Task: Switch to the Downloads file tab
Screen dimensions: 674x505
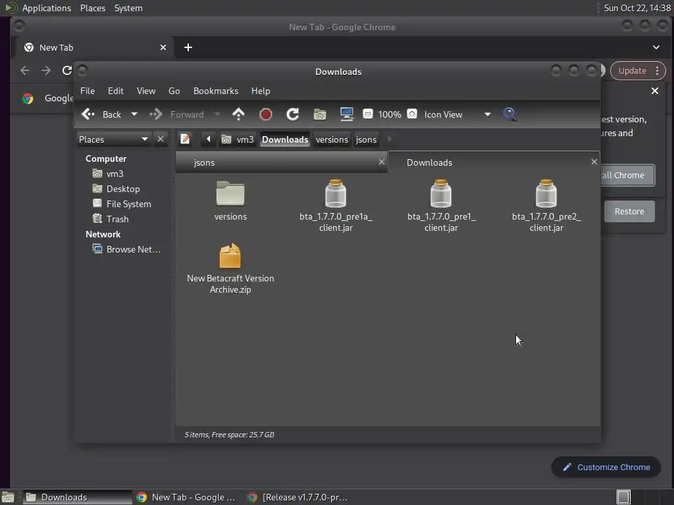Action: tap(494, 163)
